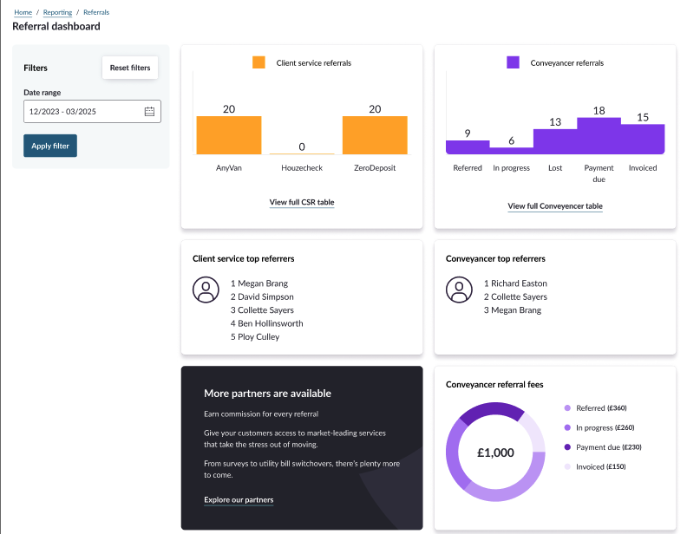
Task: Open the date range calendar icon
Action: (149, 111)
